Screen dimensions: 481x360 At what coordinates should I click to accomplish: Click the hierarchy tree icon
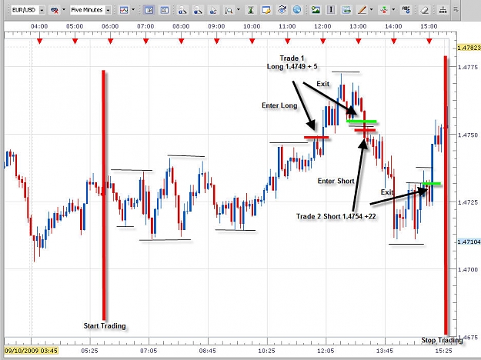click(443, 10)
